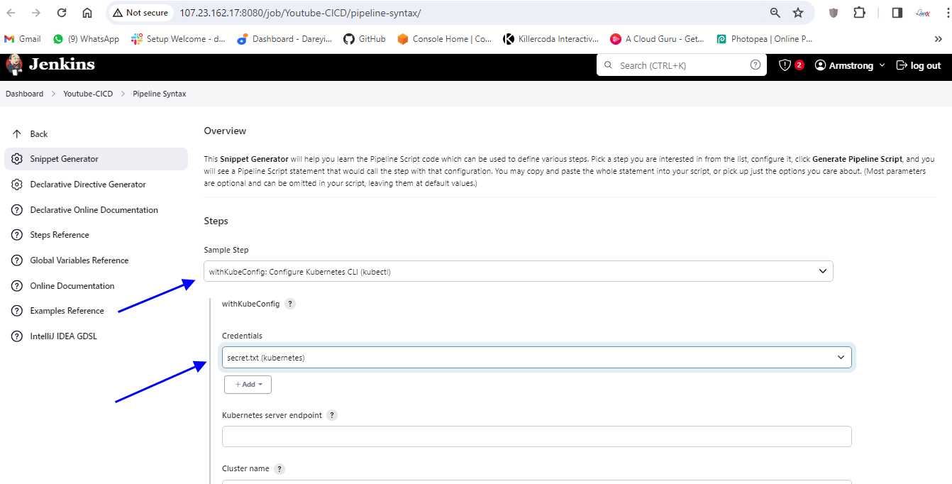Click help icon beside Cluster name
The width and height of the screenshot is (952, 484).
279,469
